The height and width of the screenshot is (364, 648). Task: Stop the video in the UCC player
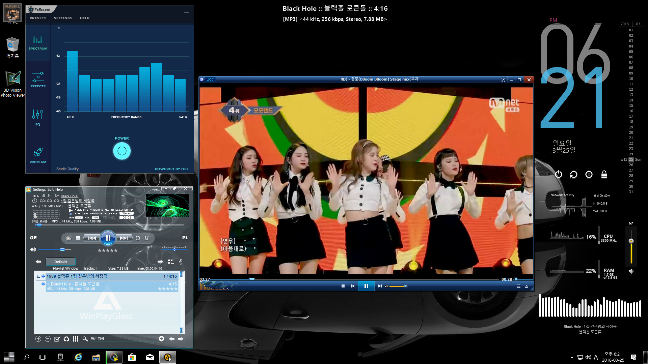[343, 286]
